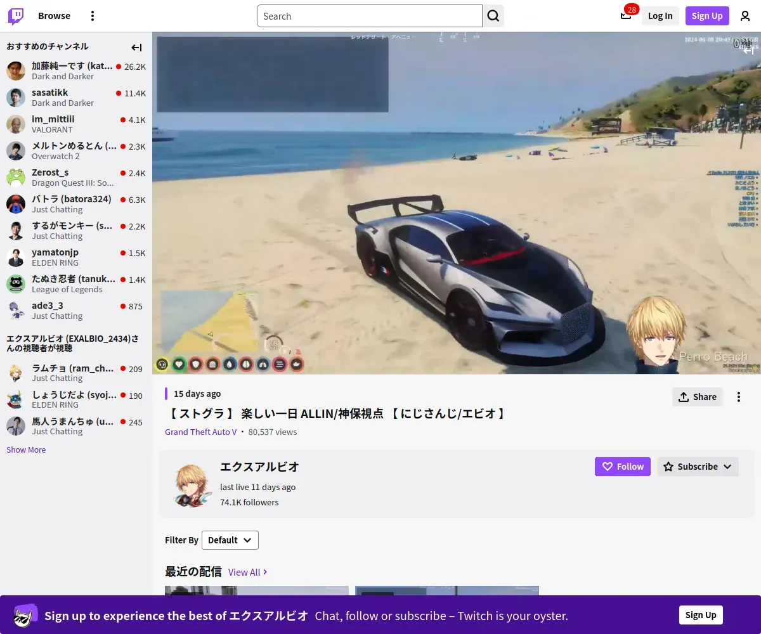Click the top bar Sign Up button

[707, 16]
